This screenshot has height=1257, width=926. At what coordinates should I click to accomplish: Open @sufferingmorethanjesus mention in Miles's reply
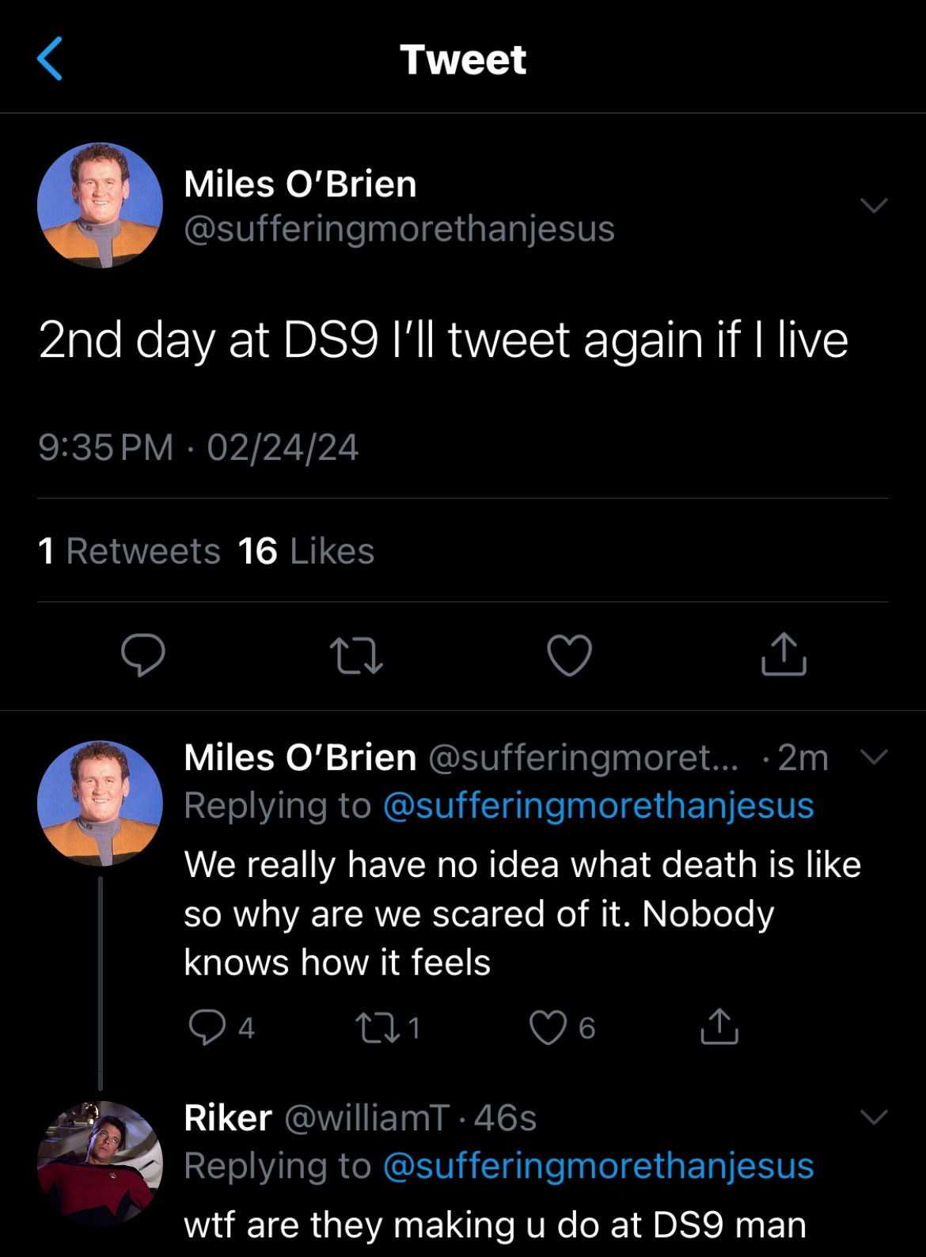pos(598,805)
